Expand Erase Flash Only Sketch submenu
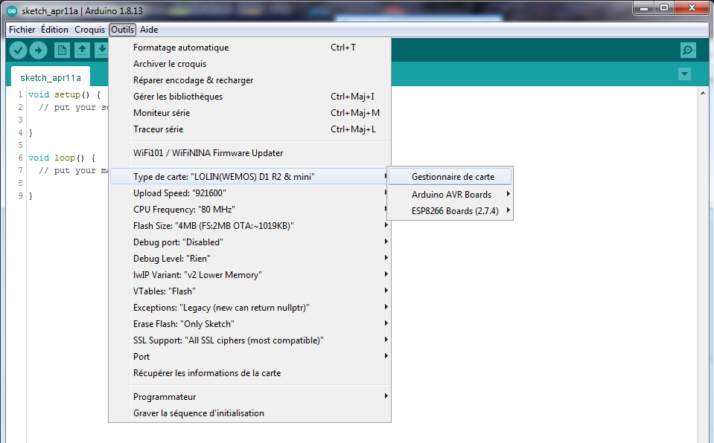The width and height of the screenshot is (714, 443). click(249, 324)
